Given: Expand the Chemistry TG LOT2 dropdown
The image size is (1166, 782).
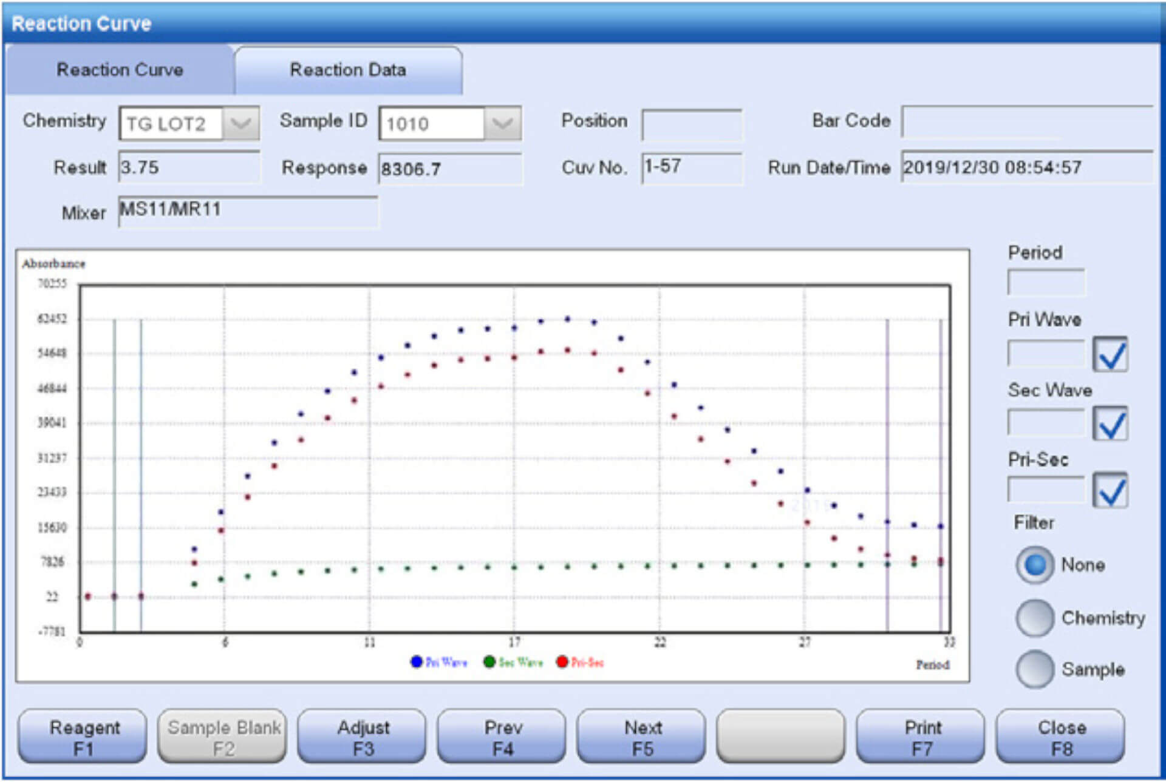Looking at the screenshot, I should tap(241, 124).
